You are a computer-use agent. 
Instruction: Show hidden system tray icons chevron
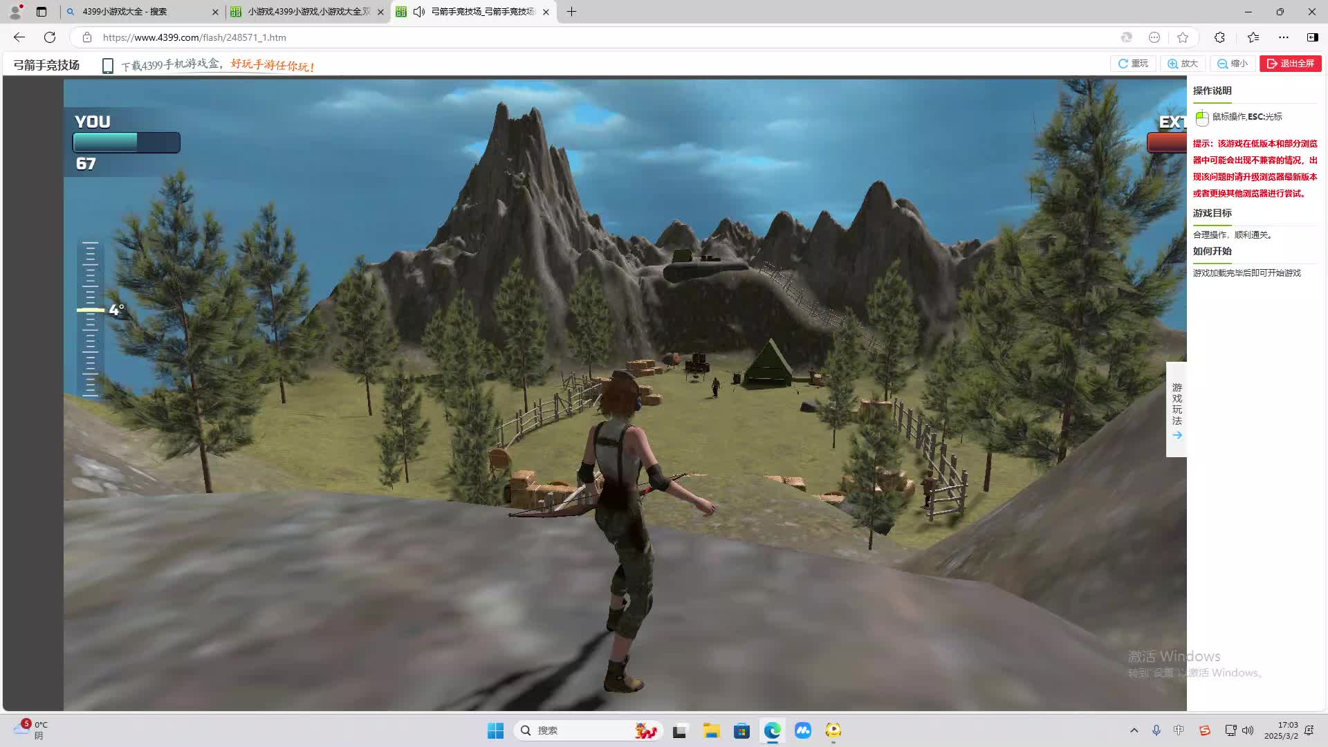pyautogui.click(x=1134, y=730)
